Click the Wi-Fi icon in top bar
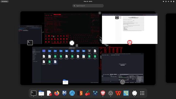The height and width of the screenshot is (99, 176). (163, 1)
